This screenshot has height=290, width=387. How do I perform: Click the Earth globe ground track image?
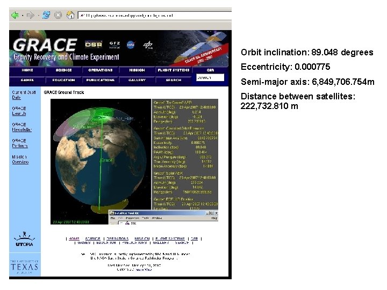(101, 162)
